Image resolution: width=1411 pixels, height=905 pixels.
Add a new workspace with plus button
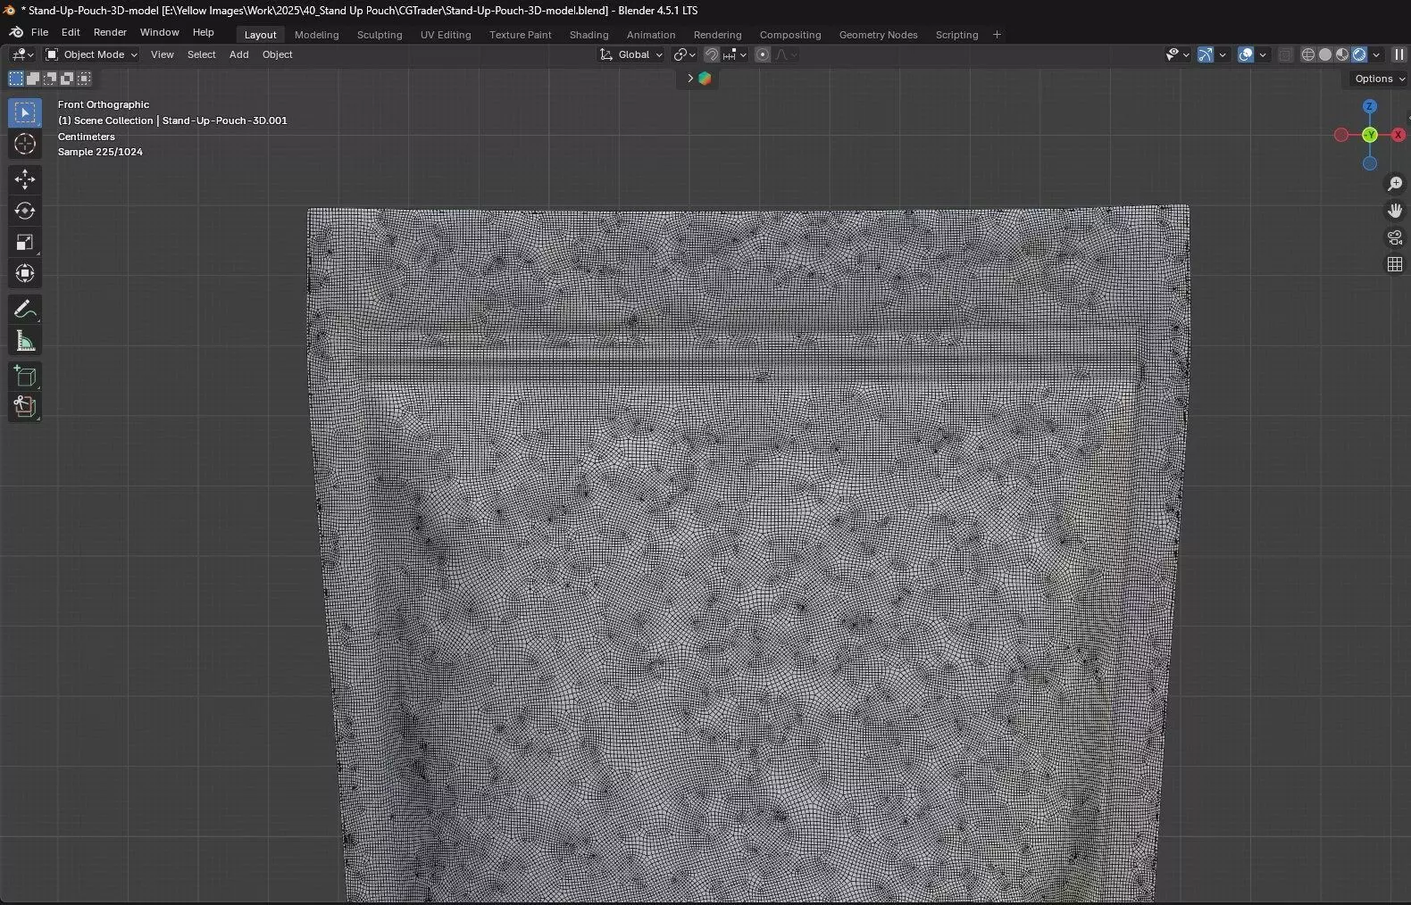tap(997, 35)
